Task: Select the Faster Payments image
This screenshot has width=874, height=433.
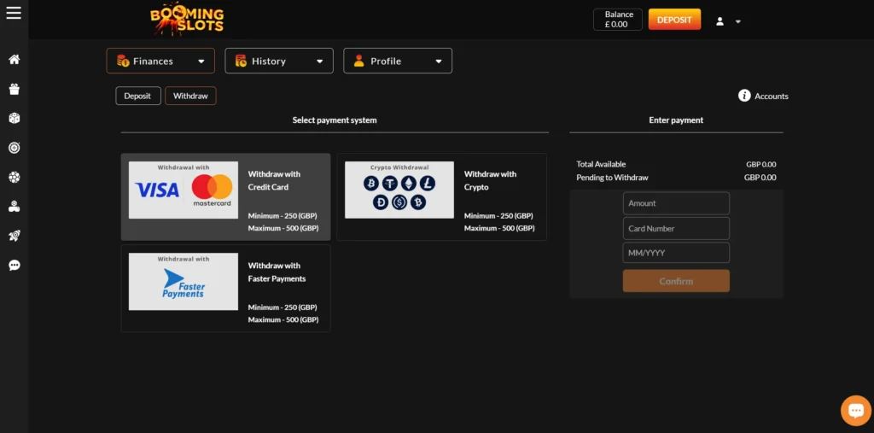Action: point(184,282)
